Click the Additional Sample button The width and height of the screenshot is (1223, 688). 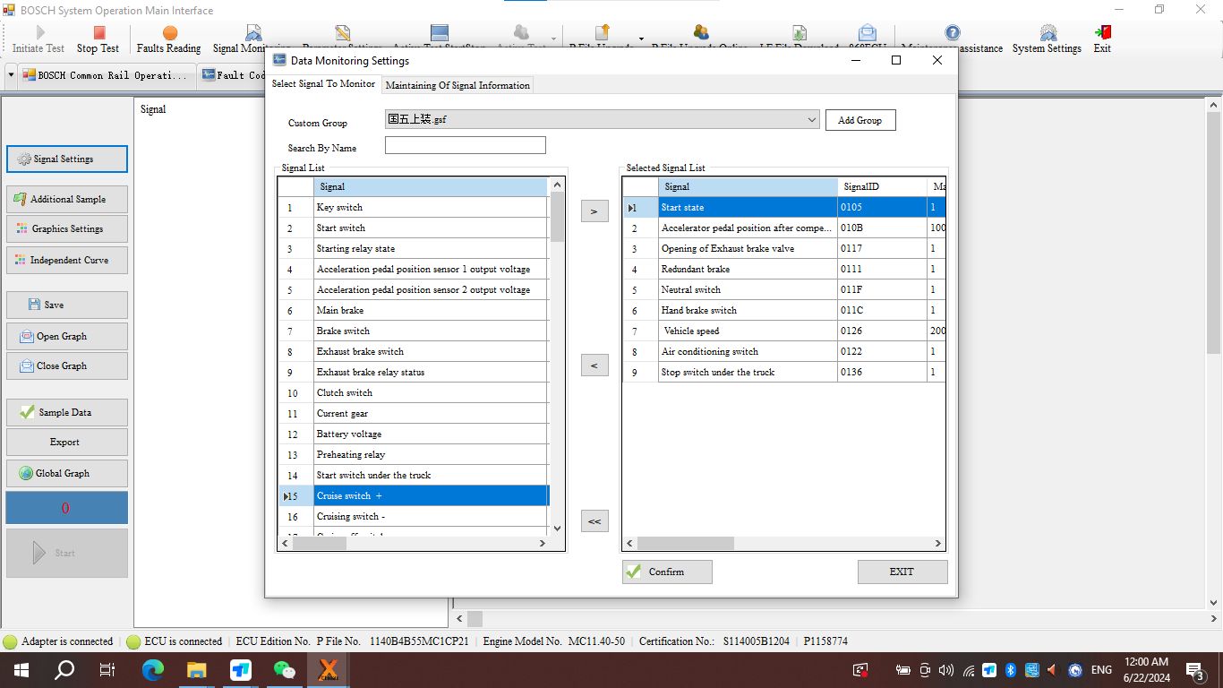(x=67, y=199)
